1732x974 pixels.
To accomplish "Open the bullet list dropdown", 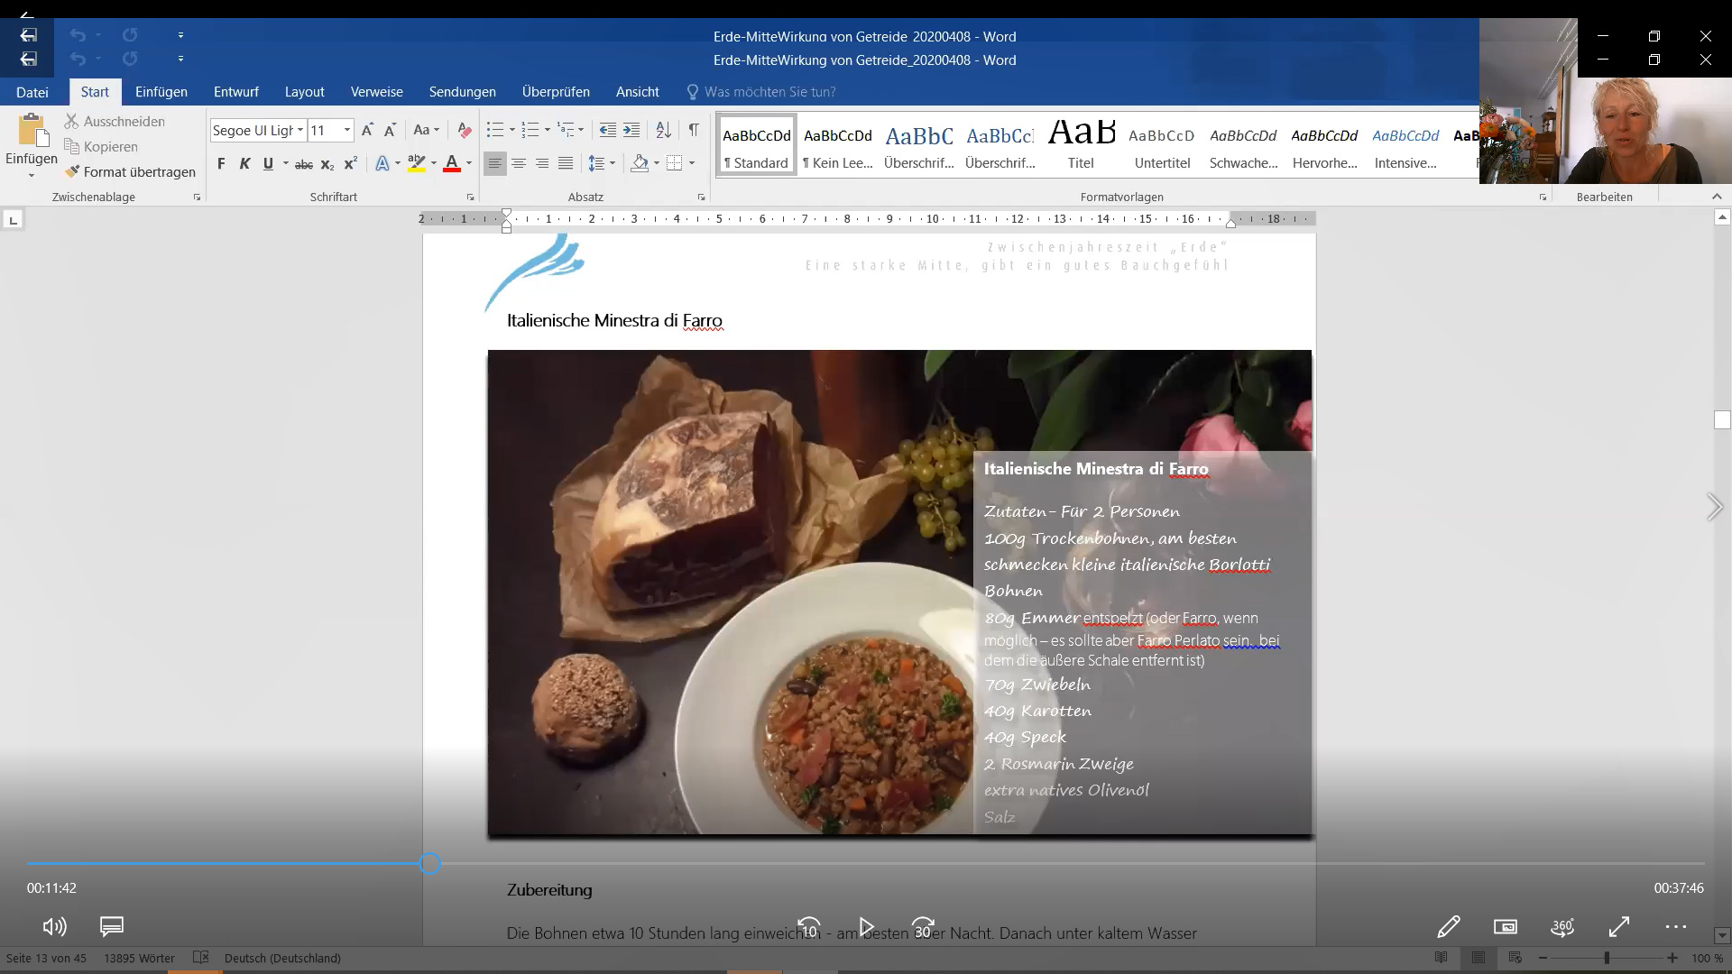I will coord(512,130).
